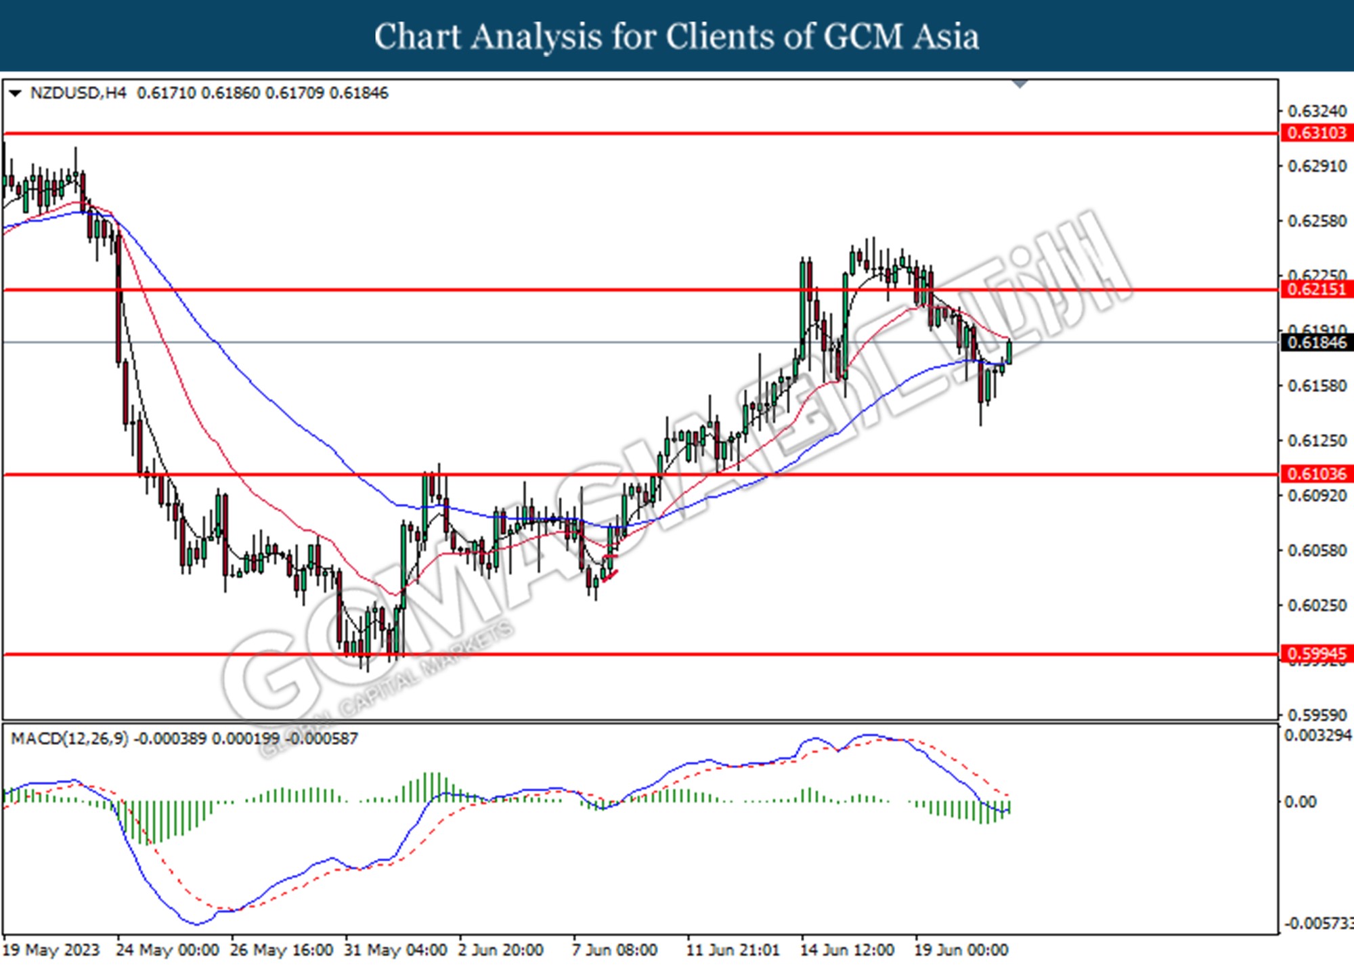Select the 0.63103 resistance price label

(x=1317, y=133)
